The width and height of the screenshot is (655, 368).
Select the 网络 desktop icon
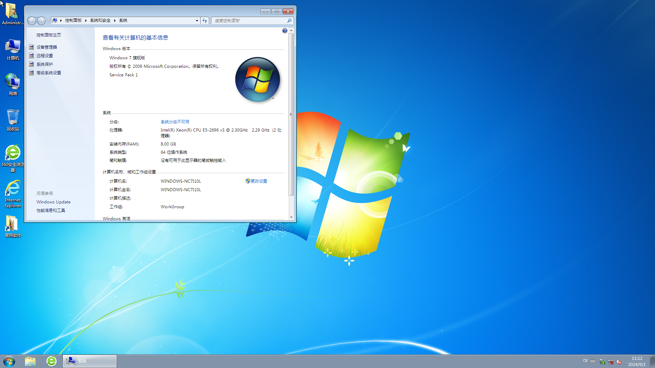pyautogui.click(x=13, y=85)
